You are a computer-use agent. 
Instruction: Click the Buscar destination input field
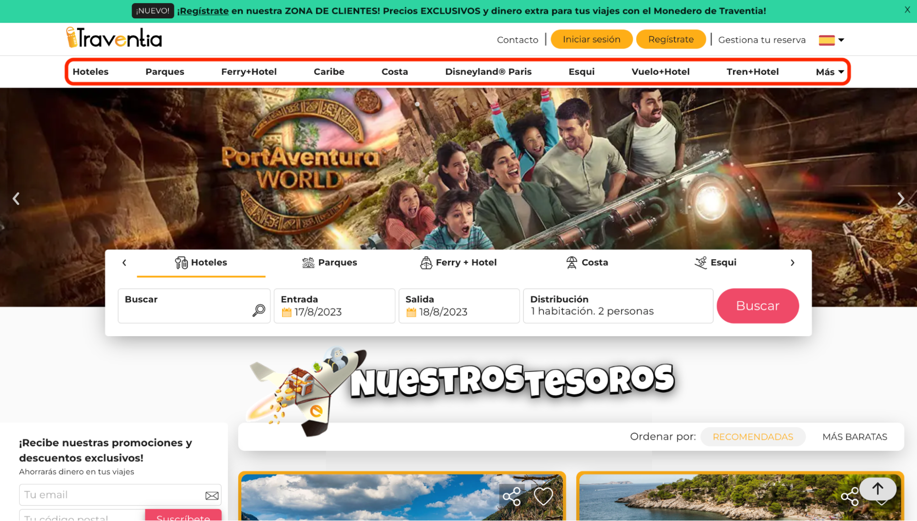[194, 306]
